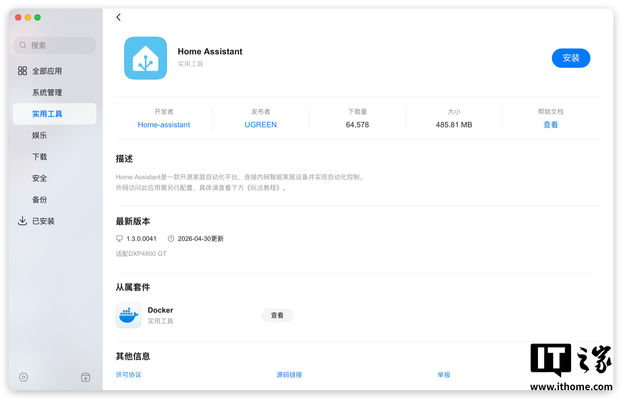
Task: Click 查看 button beside Docker
Action: [277, 315]
